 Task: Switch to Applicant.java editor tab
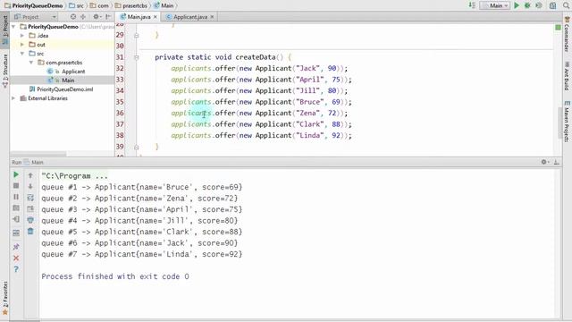pos(190,17)
